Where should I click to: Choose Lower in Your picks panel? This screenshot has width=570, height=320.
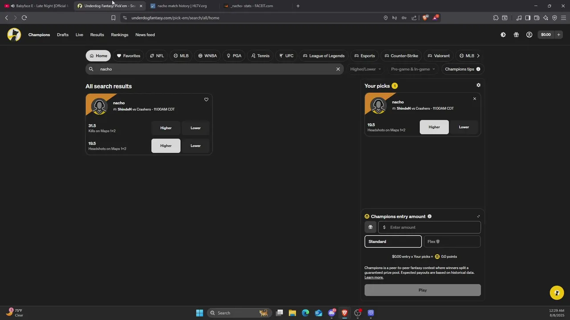(x=464, y=127)
